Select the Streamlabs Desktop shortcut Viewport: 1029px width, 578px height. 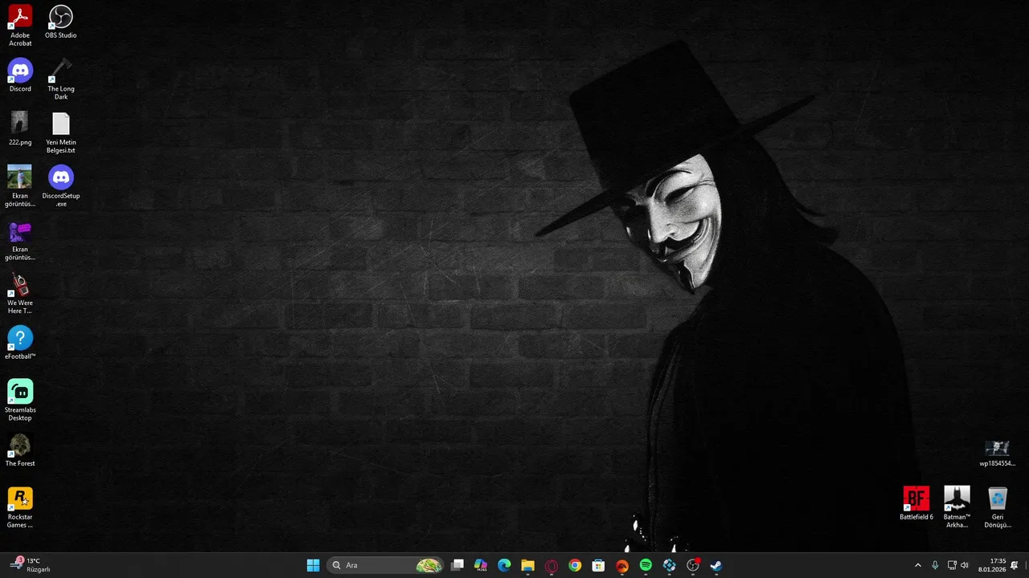tap(20, 400)
